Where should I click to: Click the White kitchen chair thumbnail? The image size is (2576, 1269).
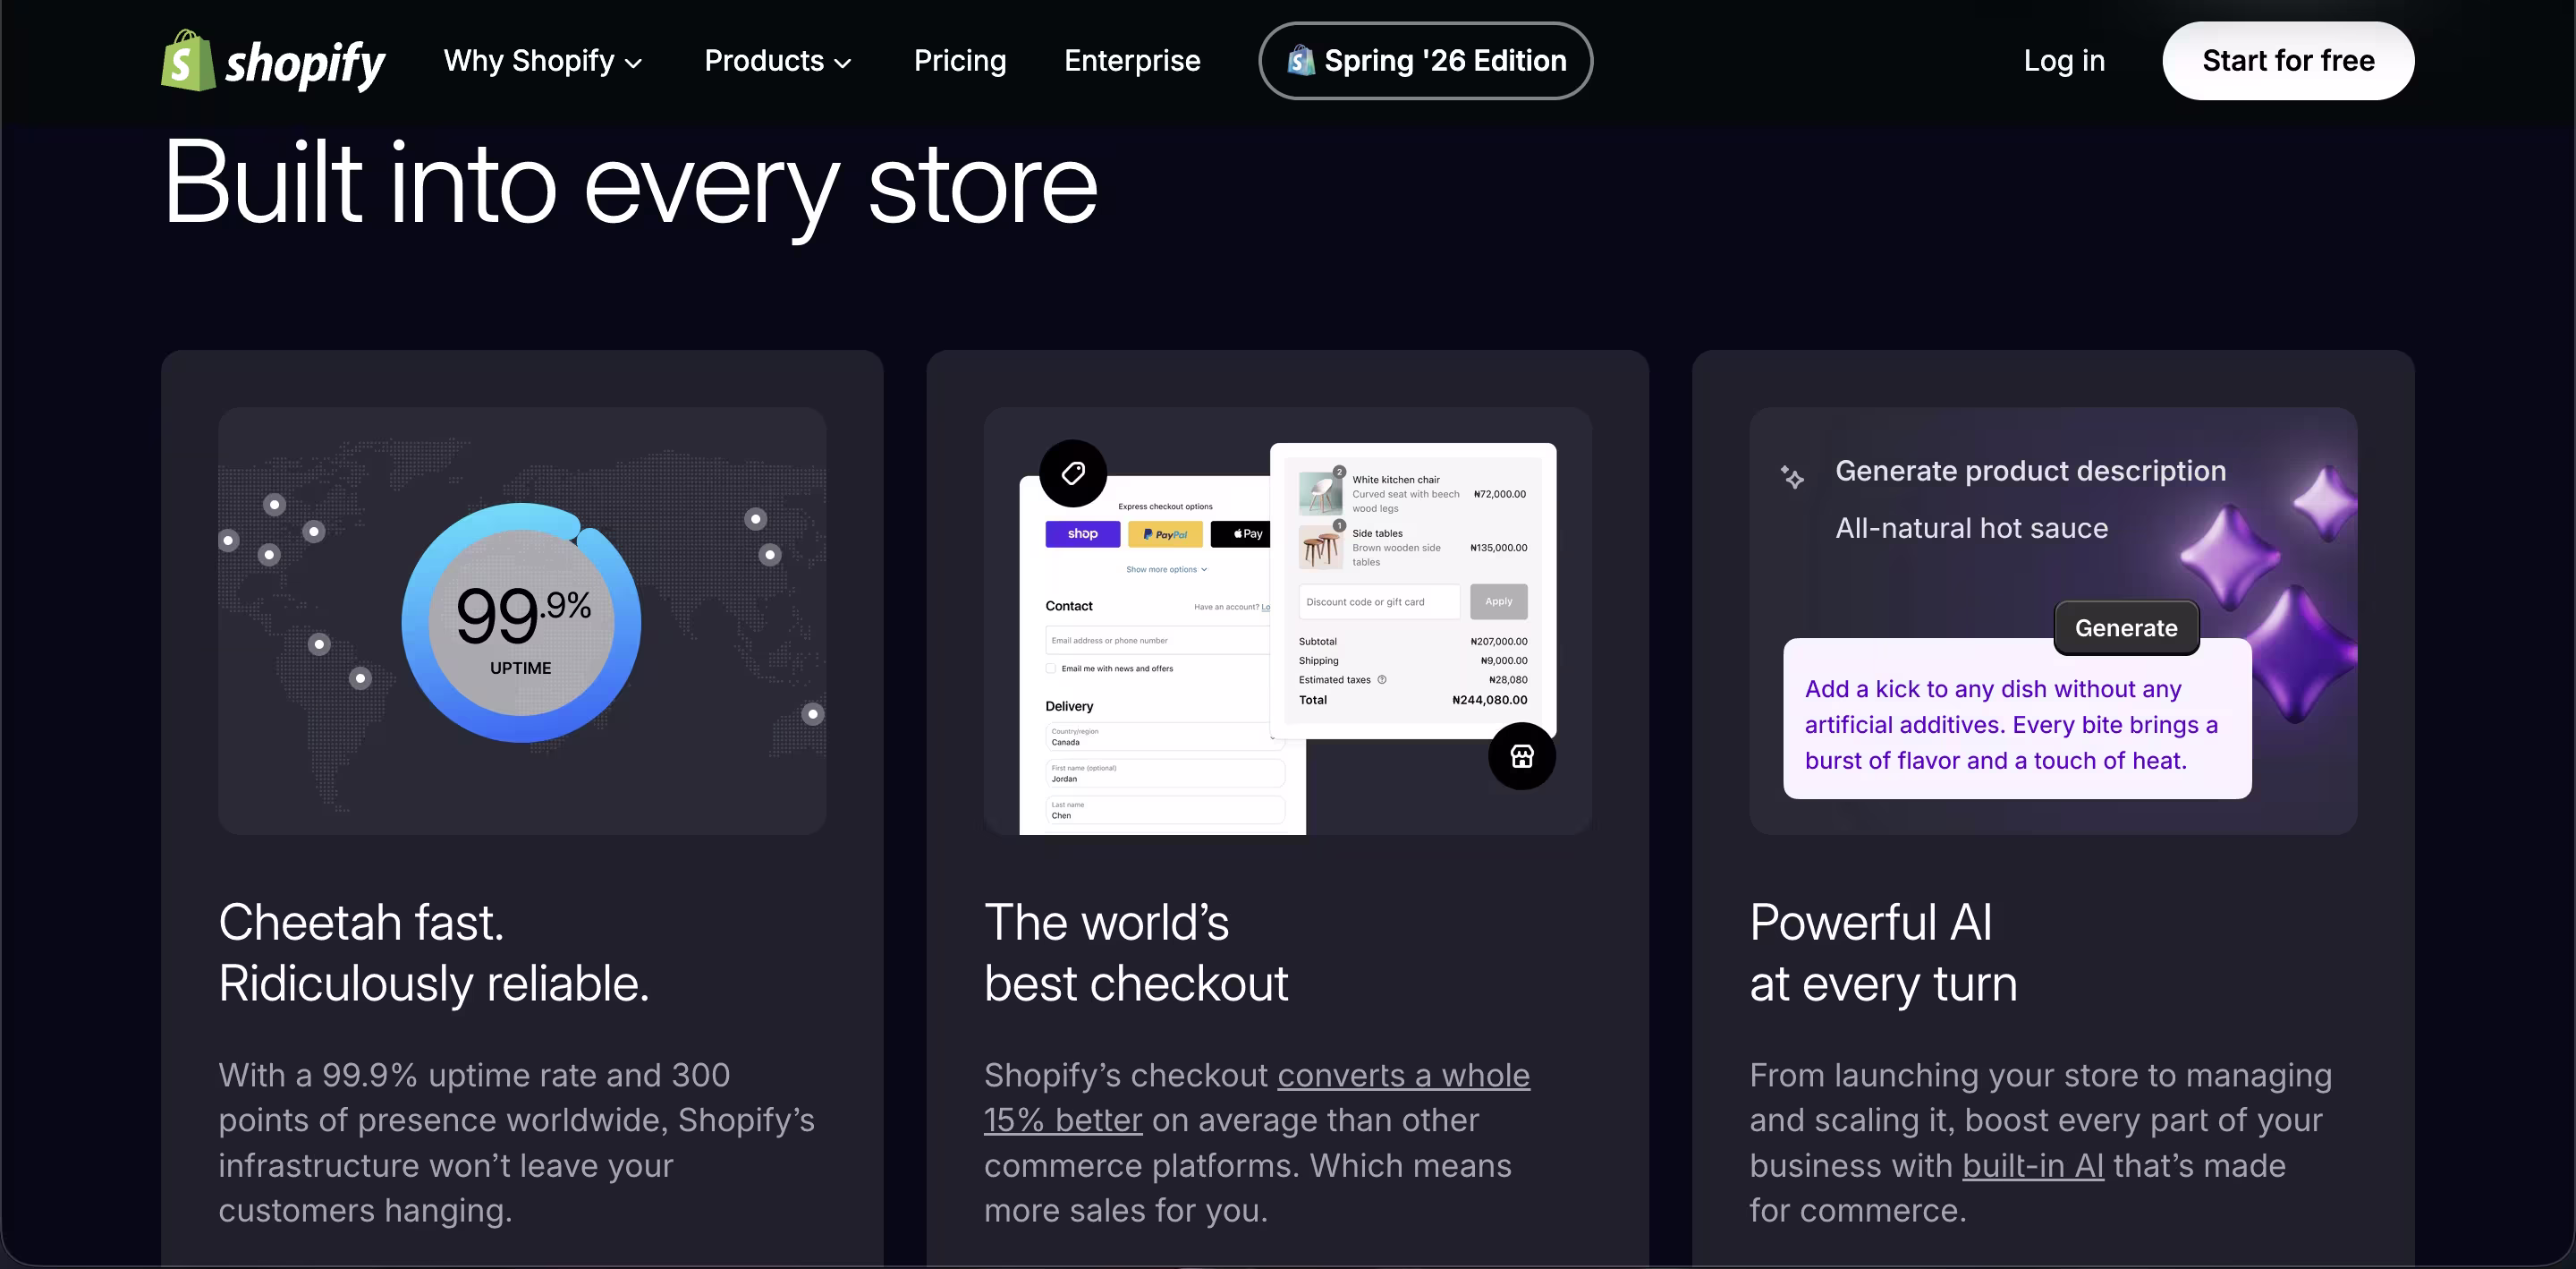1320,492
